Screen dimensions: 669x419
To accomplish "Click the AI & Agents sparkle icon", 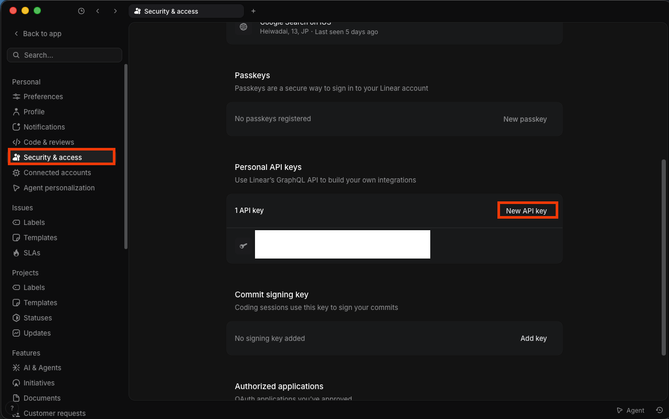I will click(x=16, y=368).
